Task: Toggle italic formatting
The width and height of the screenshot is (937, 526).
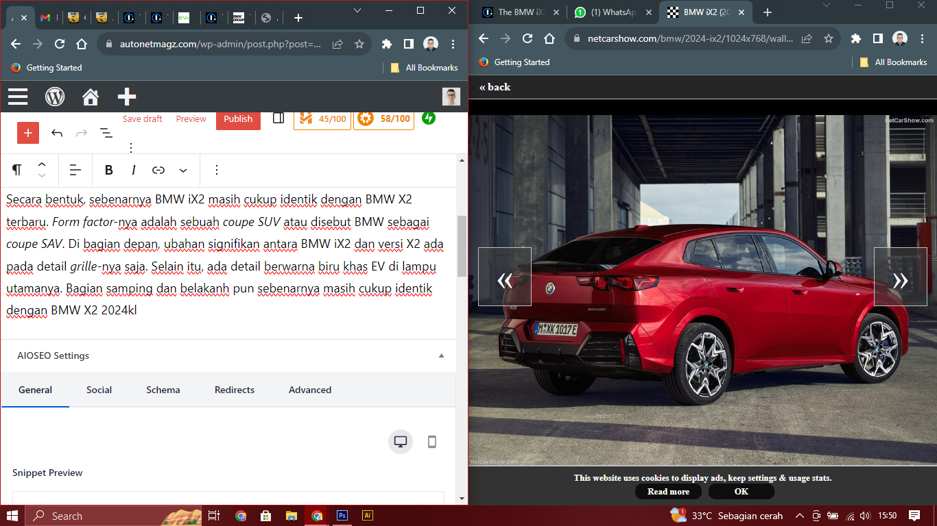Action: [134, 170]
